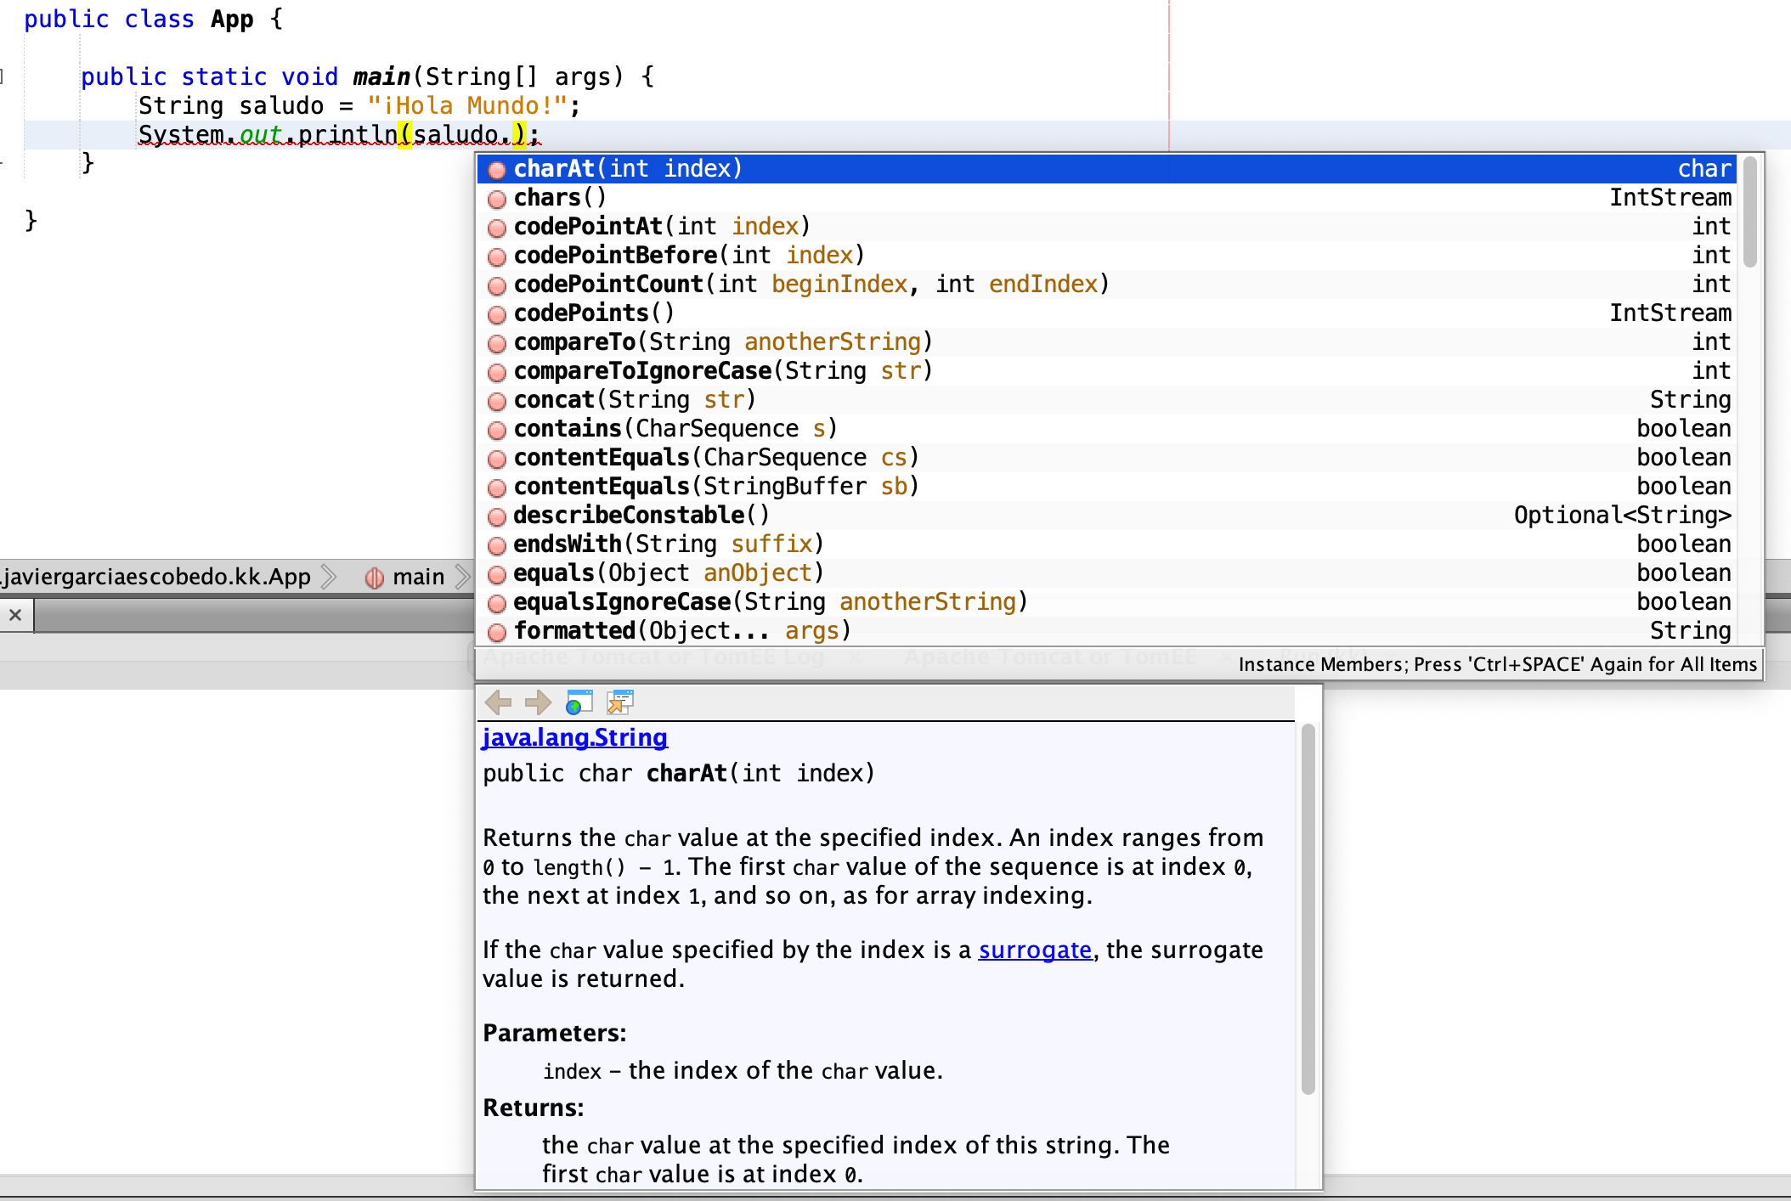Pick equalsIgnoreCase from the completion list

[770, 602]
